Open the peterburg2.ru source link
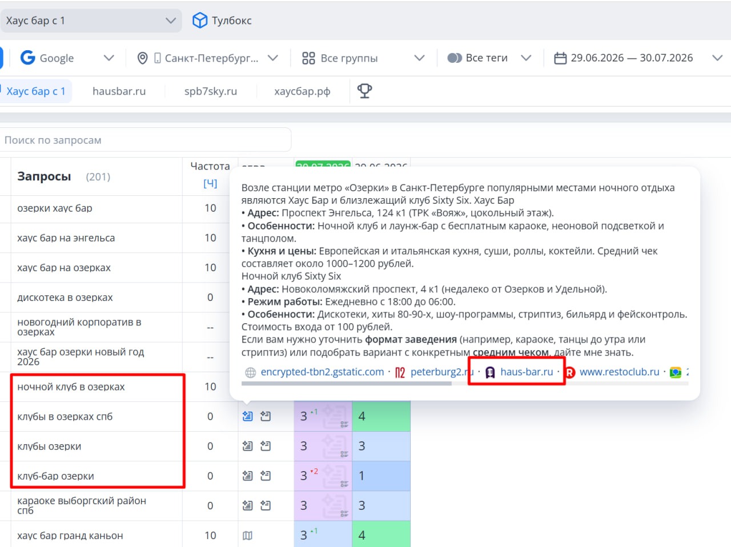The width and height of the screenshot is (731, 547). 442,372
